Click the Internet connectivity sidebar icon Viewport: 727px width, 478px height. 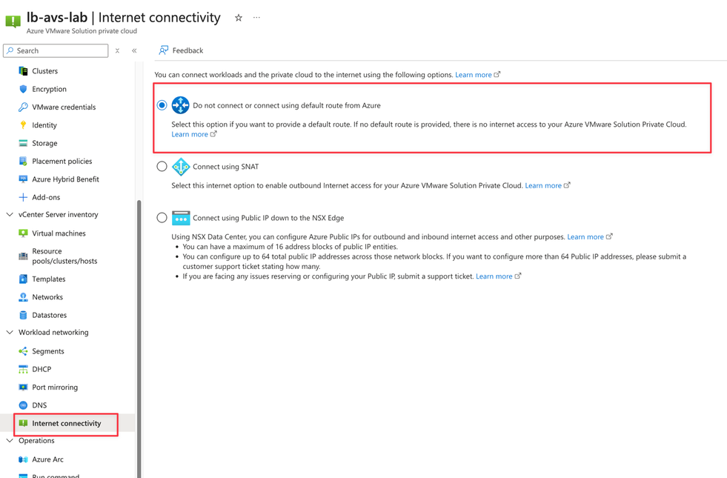(x=23, y=423)
